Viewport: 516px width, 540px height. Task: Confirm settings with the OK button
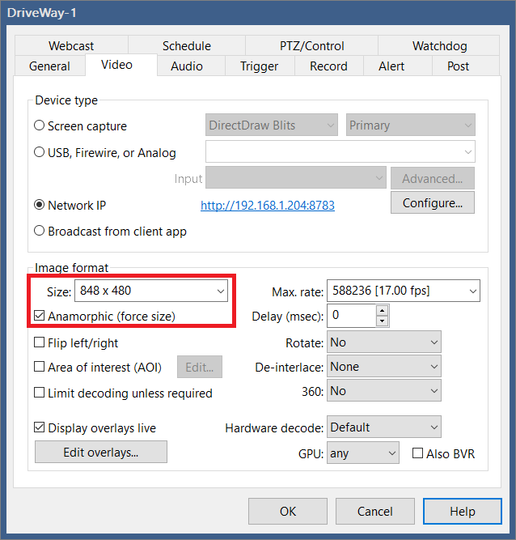[x=288, y=511]
